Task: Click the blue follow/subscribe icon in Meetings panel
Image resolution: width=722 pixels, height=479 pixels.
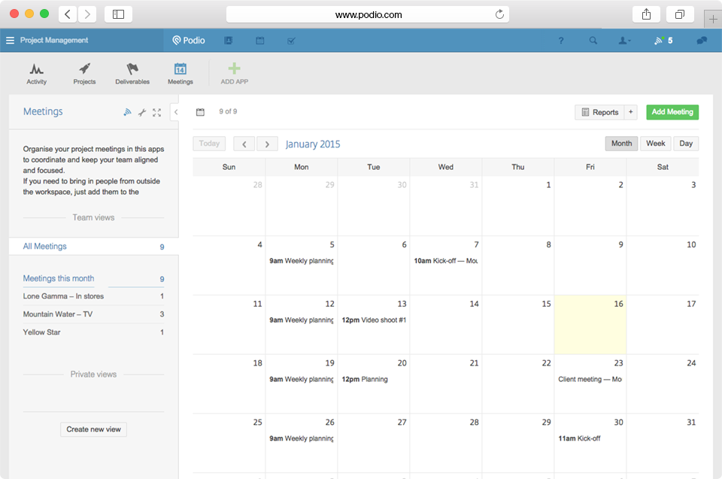Action: tap(127, 112)
